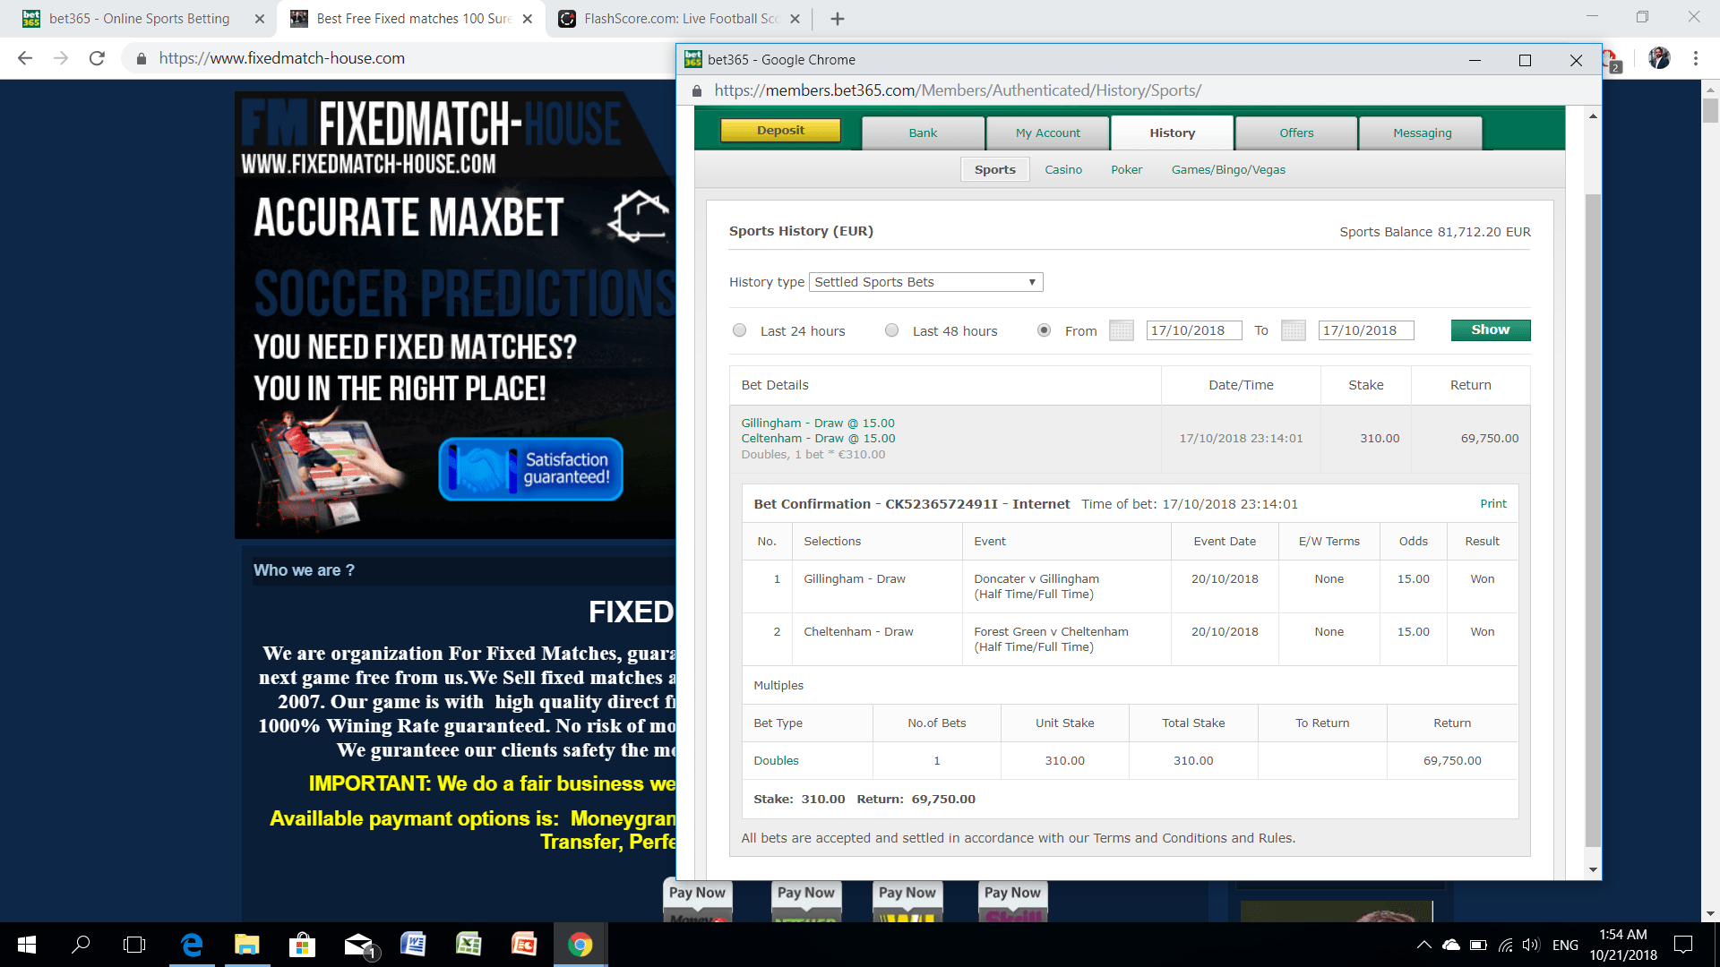Image resolution: width=1720 pixels, height=967 pixels.
Task: Edit the To date field
Action: 1365,330
